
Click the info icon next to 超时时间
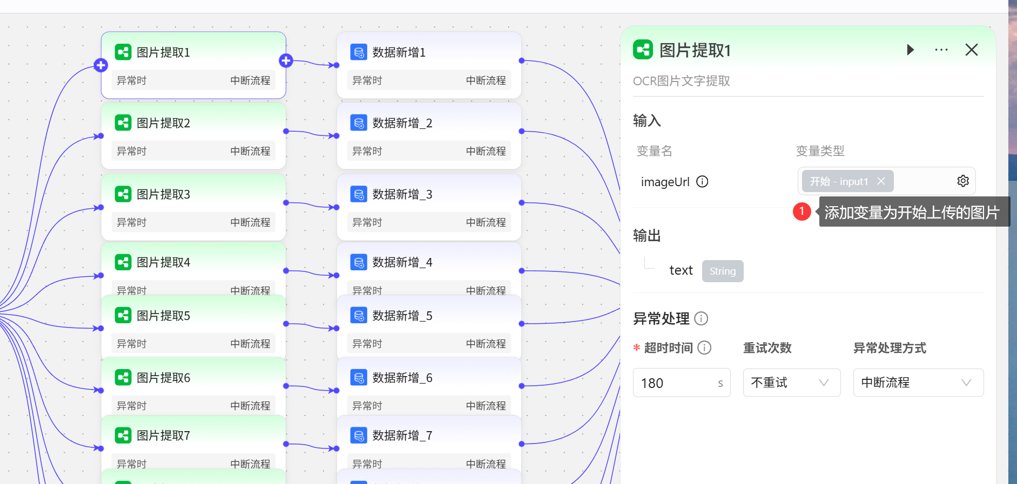(x=704, y=348)
